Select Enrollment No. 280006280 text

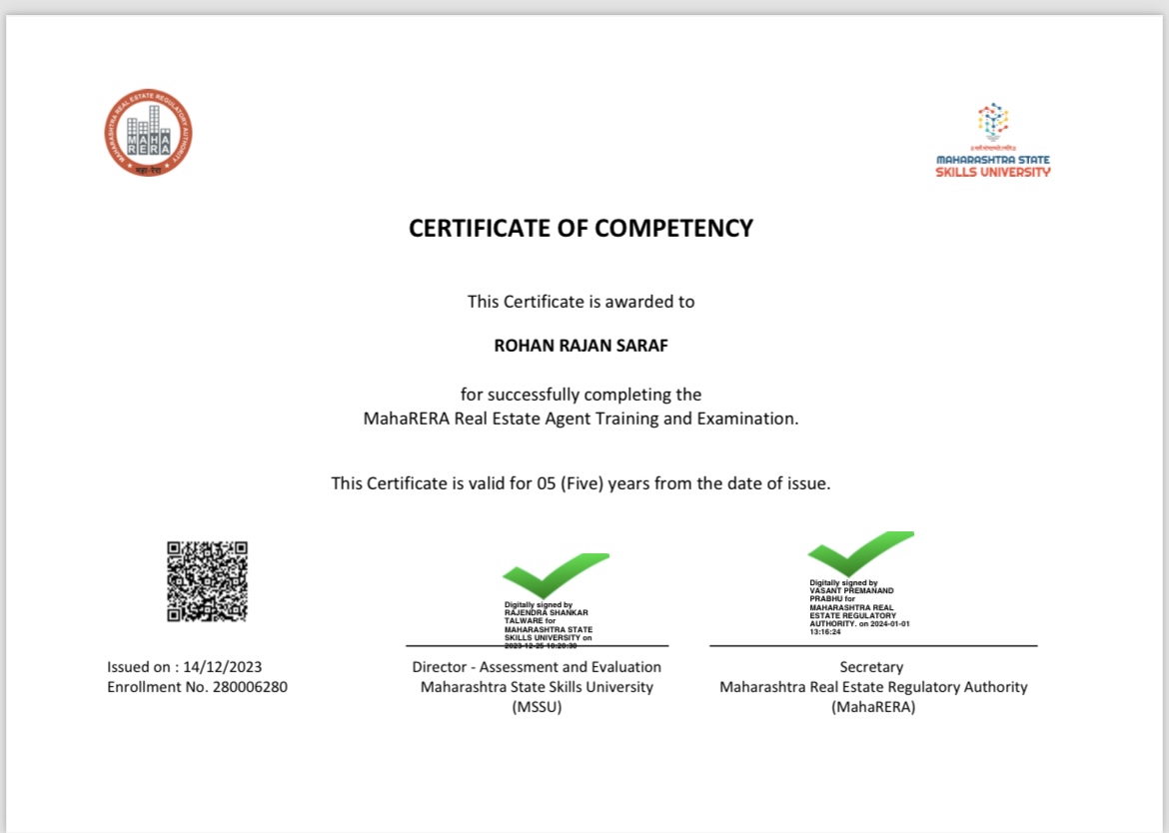(197, 687)
